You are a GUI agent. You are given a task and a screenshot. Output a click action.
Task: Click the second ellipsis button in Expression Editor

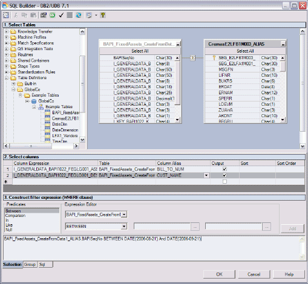(x=266, y=227)
